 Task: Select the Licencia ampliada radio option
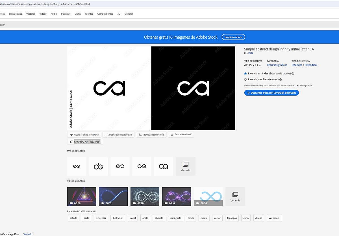point(245,80)
